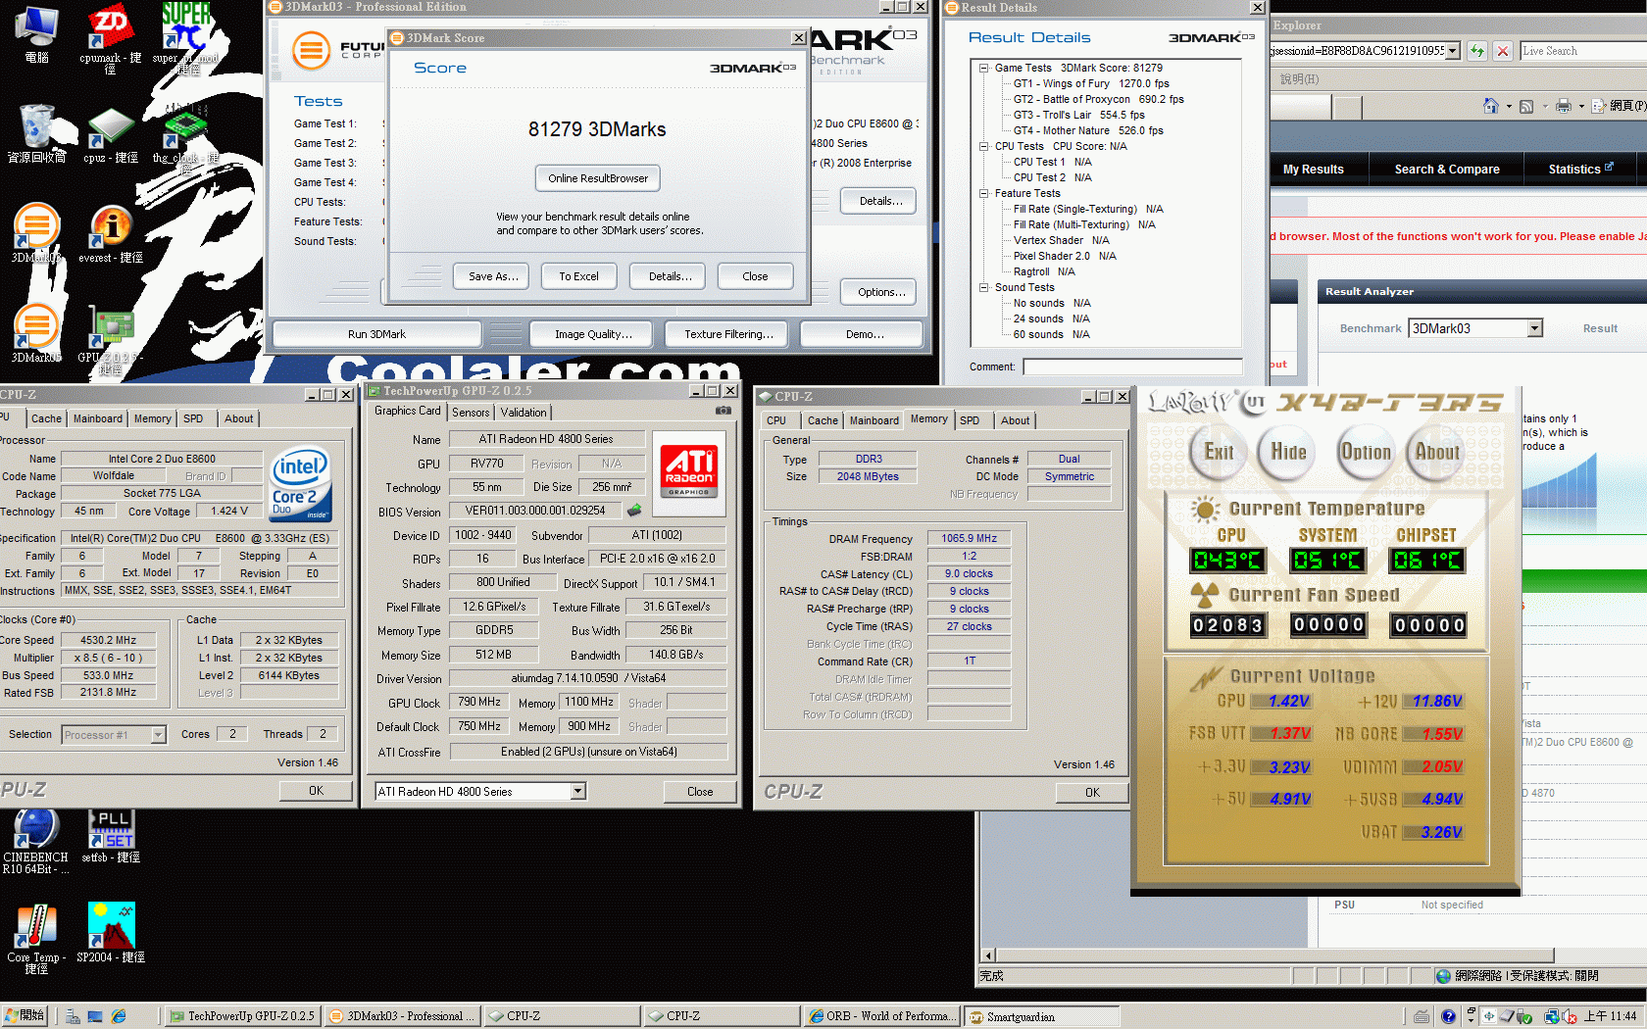Click To Excel in the 3DMark Score dialog

[578, 276]
